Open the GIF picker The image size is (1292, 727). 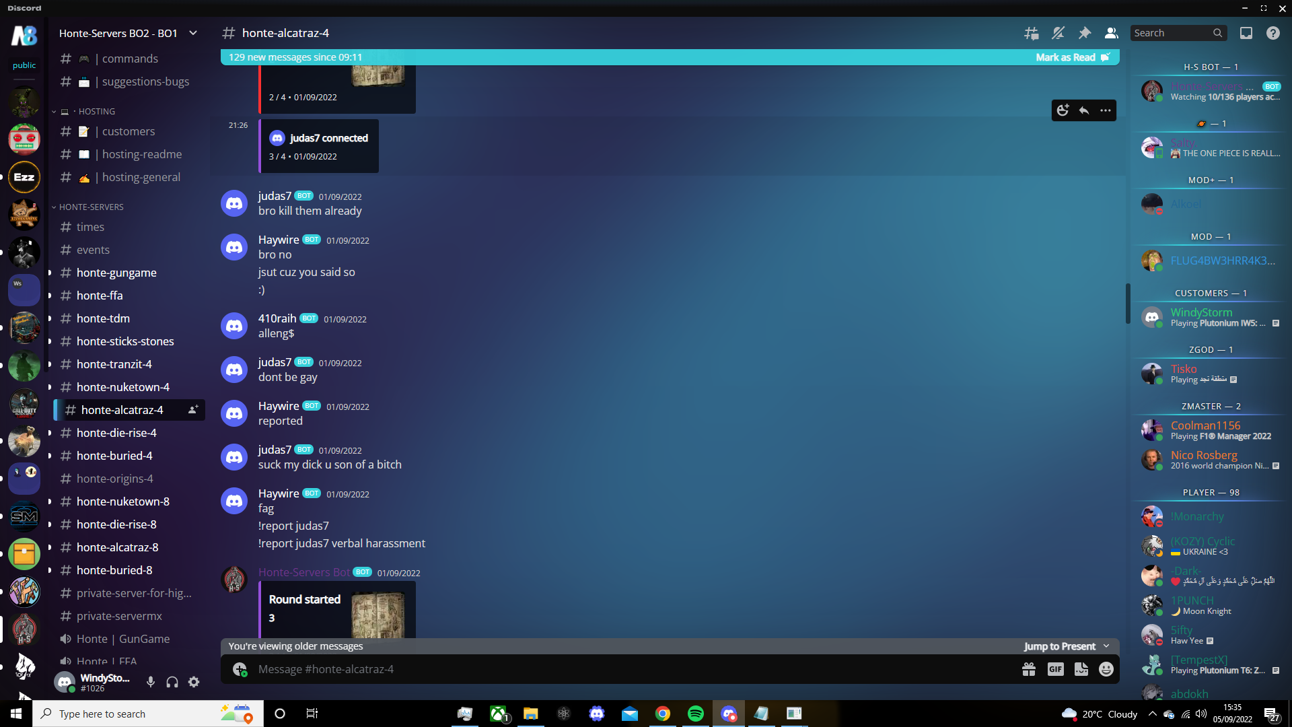[1055, 669]
